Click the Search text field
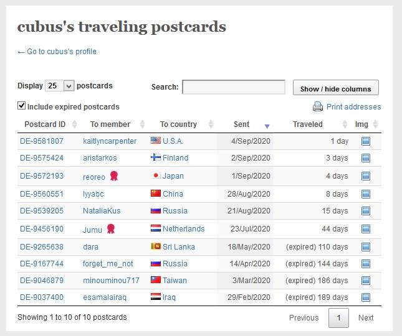The width and height of the screenshot is (402, 336). [x=233, y=87]
